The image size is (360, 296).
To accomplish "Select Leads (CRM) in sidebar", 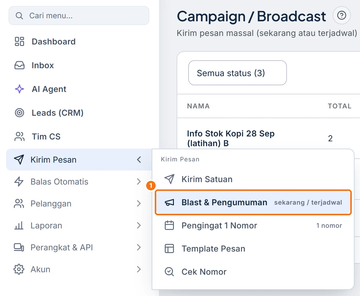I will (57, 113).
